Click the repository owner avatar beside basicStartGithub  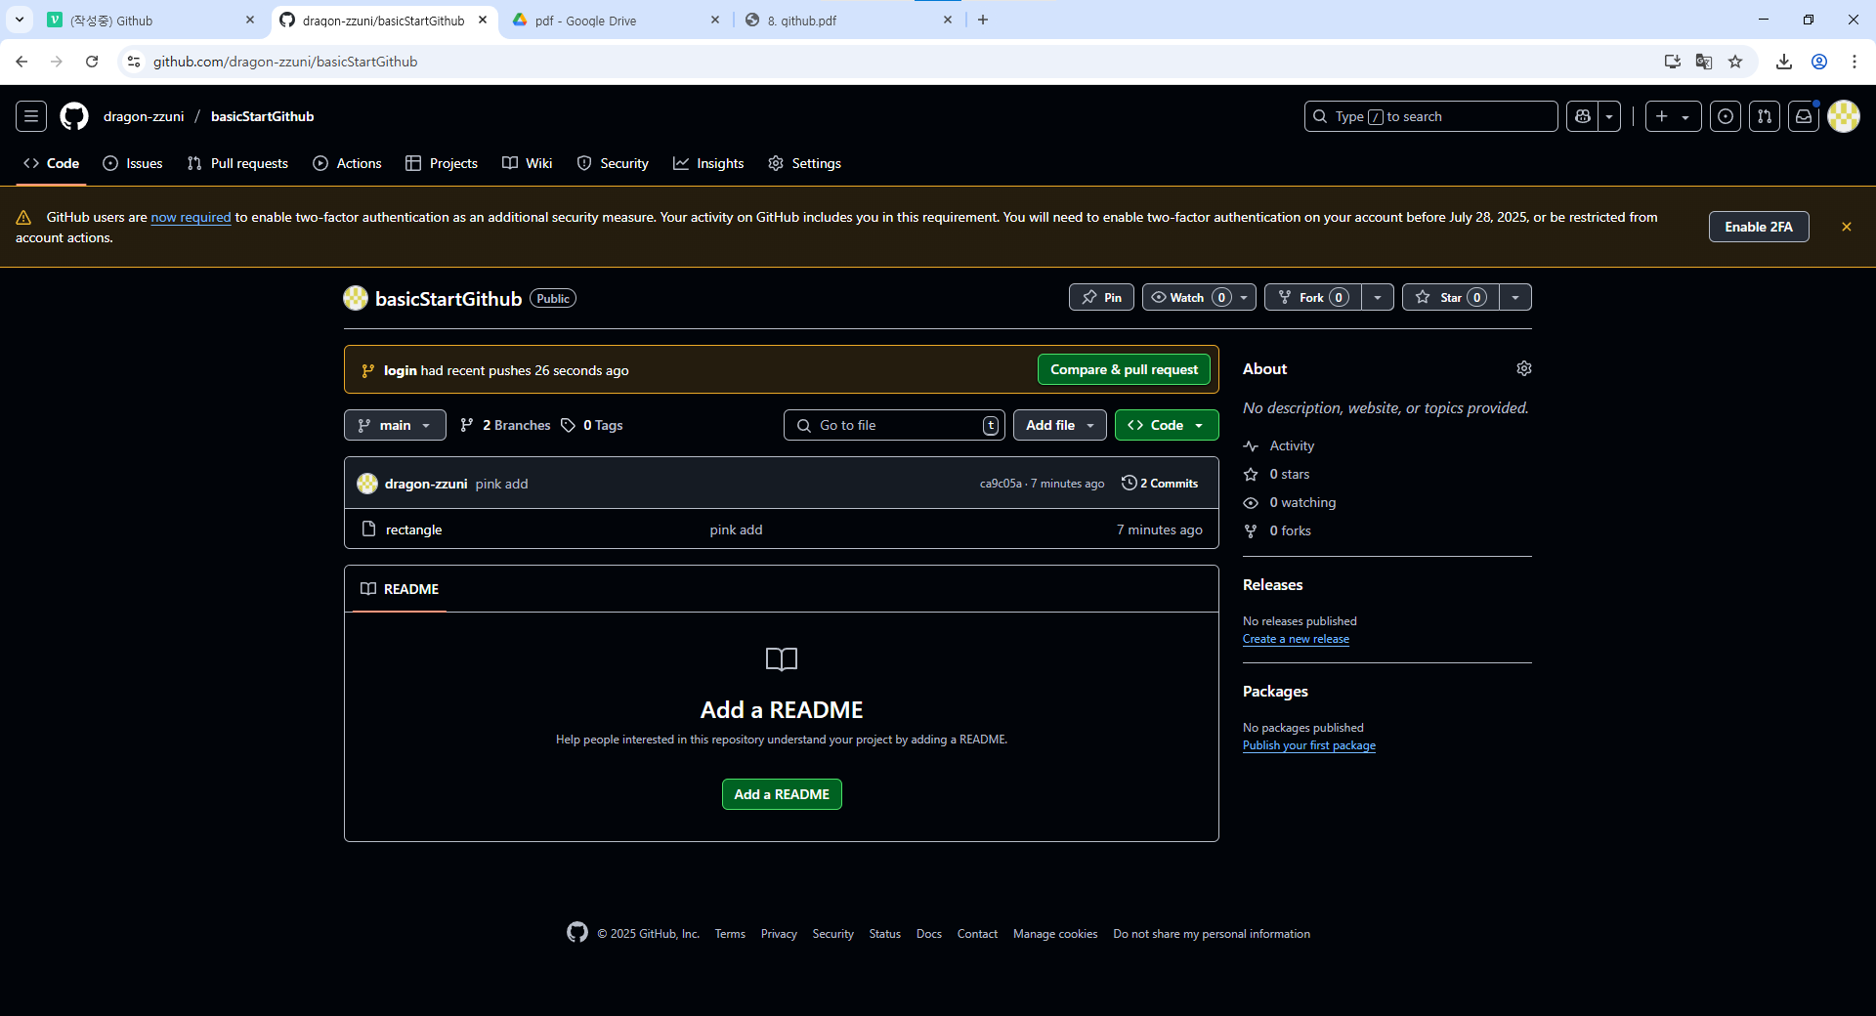356,298
